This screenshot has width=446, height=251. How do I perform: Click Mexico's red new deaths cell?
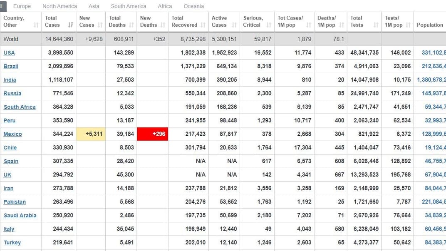(x=153, y=134)
